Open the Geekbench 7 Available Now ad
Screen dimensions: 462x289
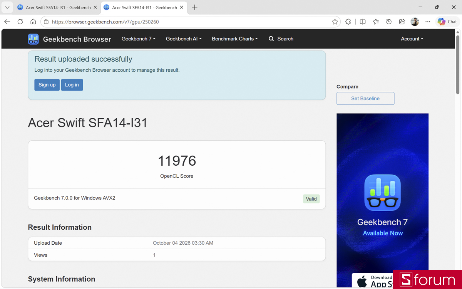click(383, 200)
